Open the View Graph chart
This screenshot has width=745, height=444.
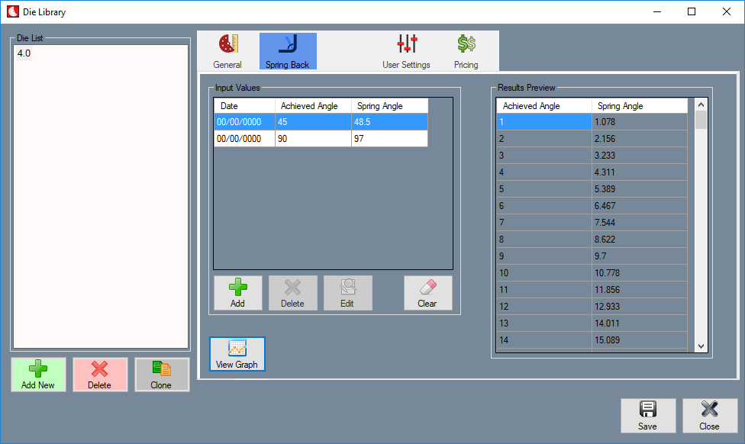click(237, 355)
